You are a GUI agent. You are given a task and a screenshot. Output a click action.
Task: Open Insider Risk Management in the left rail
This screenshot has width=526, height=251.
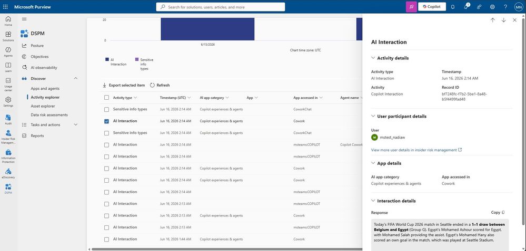pos(8,137)
